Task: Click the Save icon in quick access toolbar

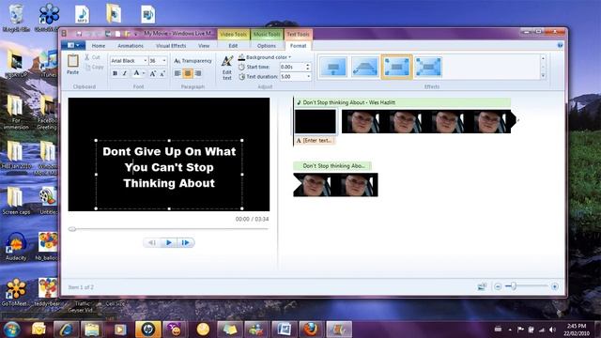Action: [x=79, y=34]
